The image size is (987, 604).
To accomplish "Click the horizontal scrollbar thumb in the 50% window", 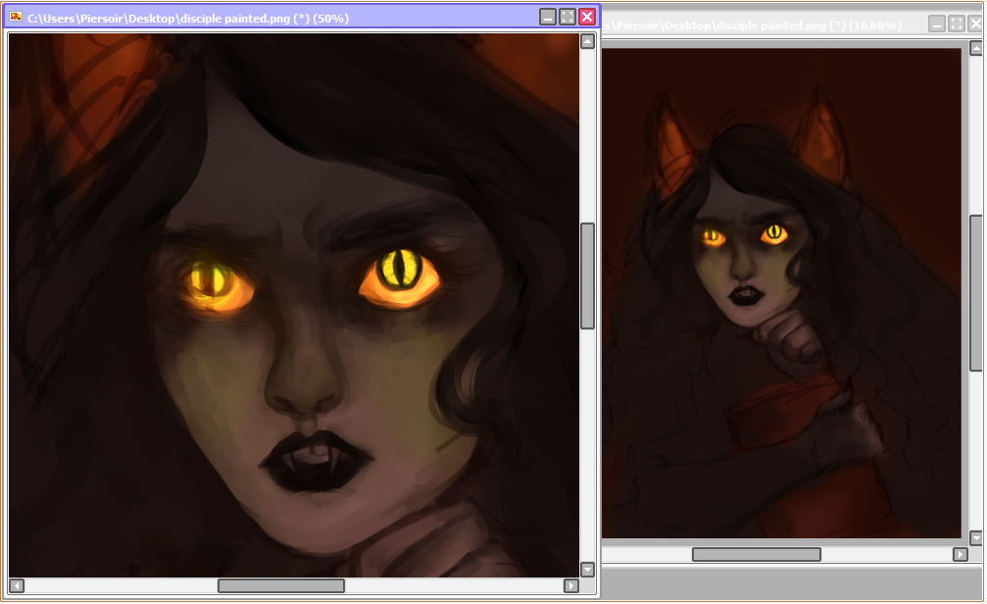I will click(x=281, y=585).
